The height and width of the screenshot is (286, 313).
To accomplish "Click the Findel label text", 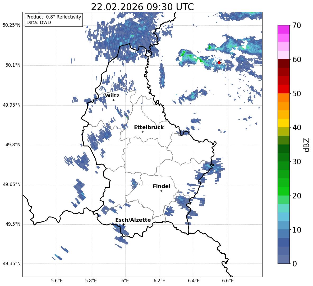I will click(162, 186).
